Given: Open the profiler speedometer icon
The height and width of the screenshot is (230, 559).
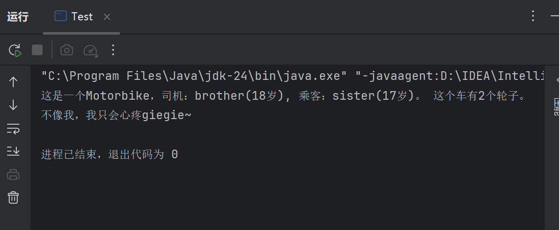Looking at the screenshot, I should [90, 50].
